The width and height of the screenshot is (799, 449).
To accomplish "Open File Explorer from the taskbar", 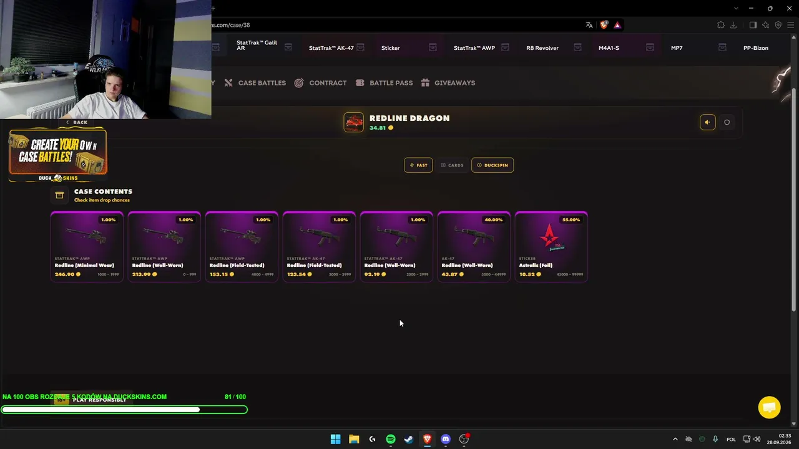I will click(x=354, y=439).
